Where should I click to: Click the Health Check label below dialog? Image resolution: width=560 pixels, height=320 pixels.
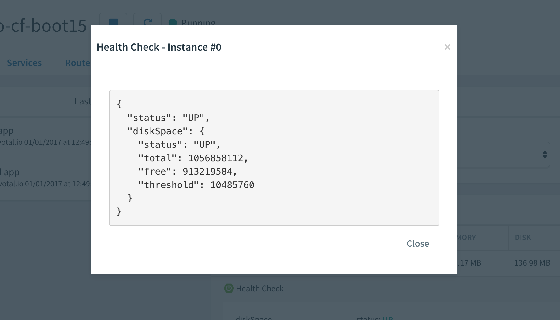point(260,289)
